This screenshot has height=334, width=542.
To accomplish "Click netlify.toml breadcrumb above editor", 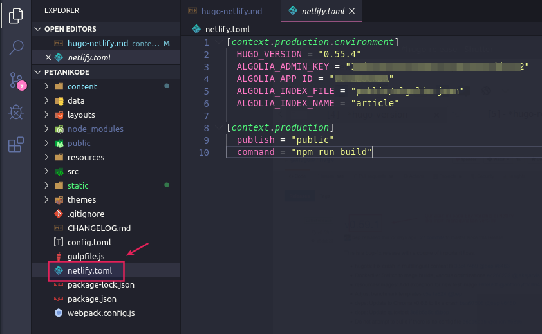I will 227,30.
